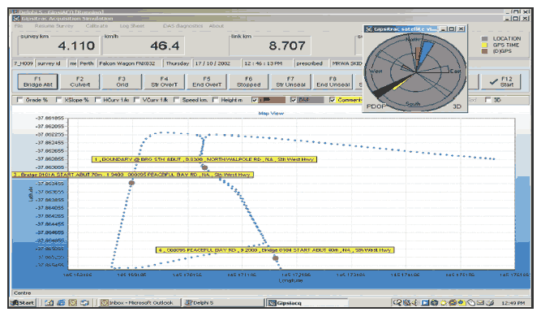Click the BOUNDARY @ BRG STH ABUT yellow label
The width and height of the screenshot is (541, 312).
[x=204, y=159]
